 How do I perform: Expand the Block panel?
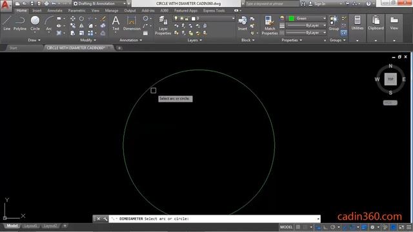tap(248, 40)
